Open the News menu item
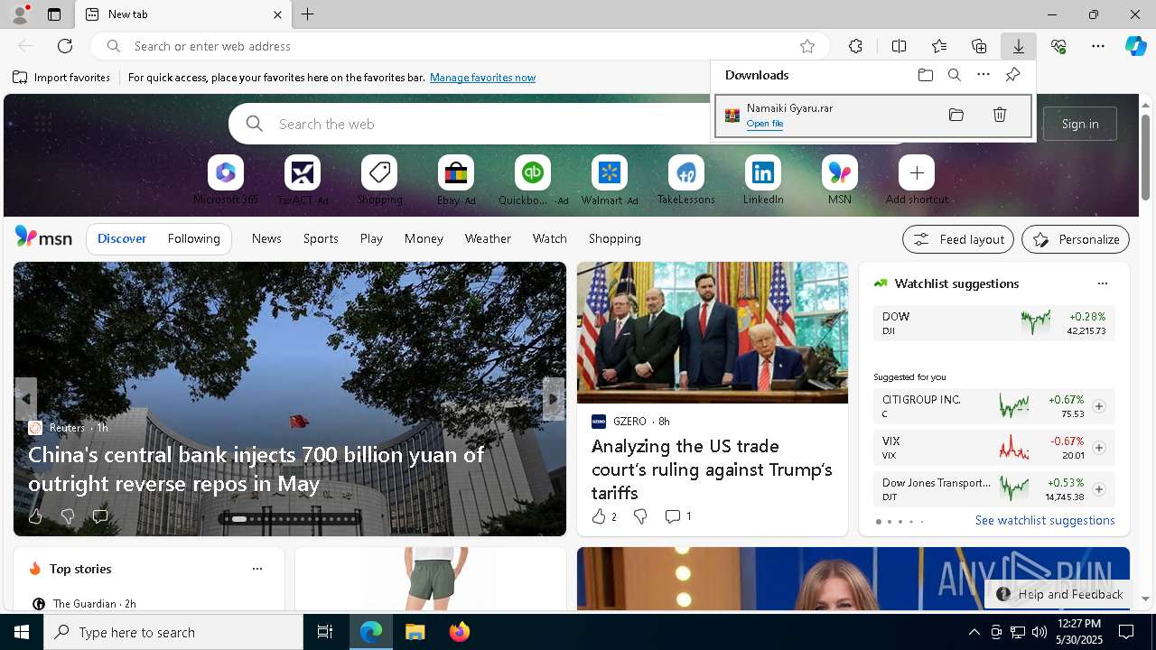The width and height of the screenshot is (1156, 650). coord(266,238)
